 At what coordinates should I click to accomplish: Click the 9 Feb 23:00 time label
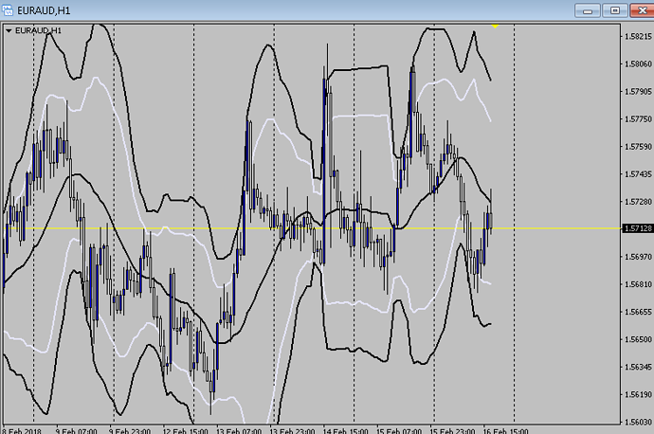(x=129, y=430)
